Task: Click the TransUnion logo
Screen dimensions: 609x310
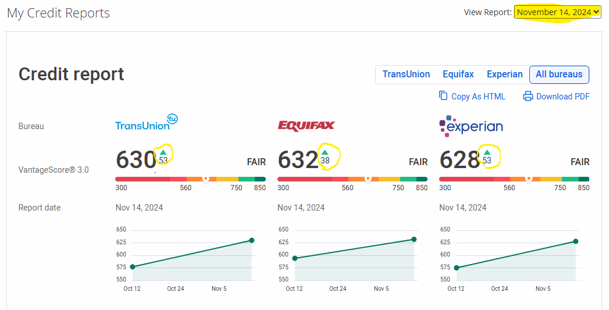Action: (x=147, y=123)
